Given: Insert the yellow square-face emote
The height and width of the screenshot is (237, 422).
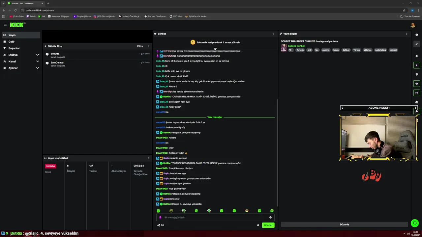Looking at the screenshot, I should click(171, 211).
